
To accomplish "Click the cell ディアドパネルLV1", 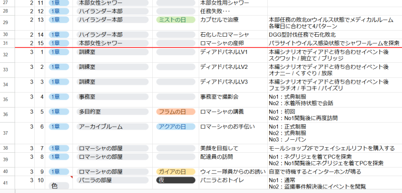I will (233, 55).
